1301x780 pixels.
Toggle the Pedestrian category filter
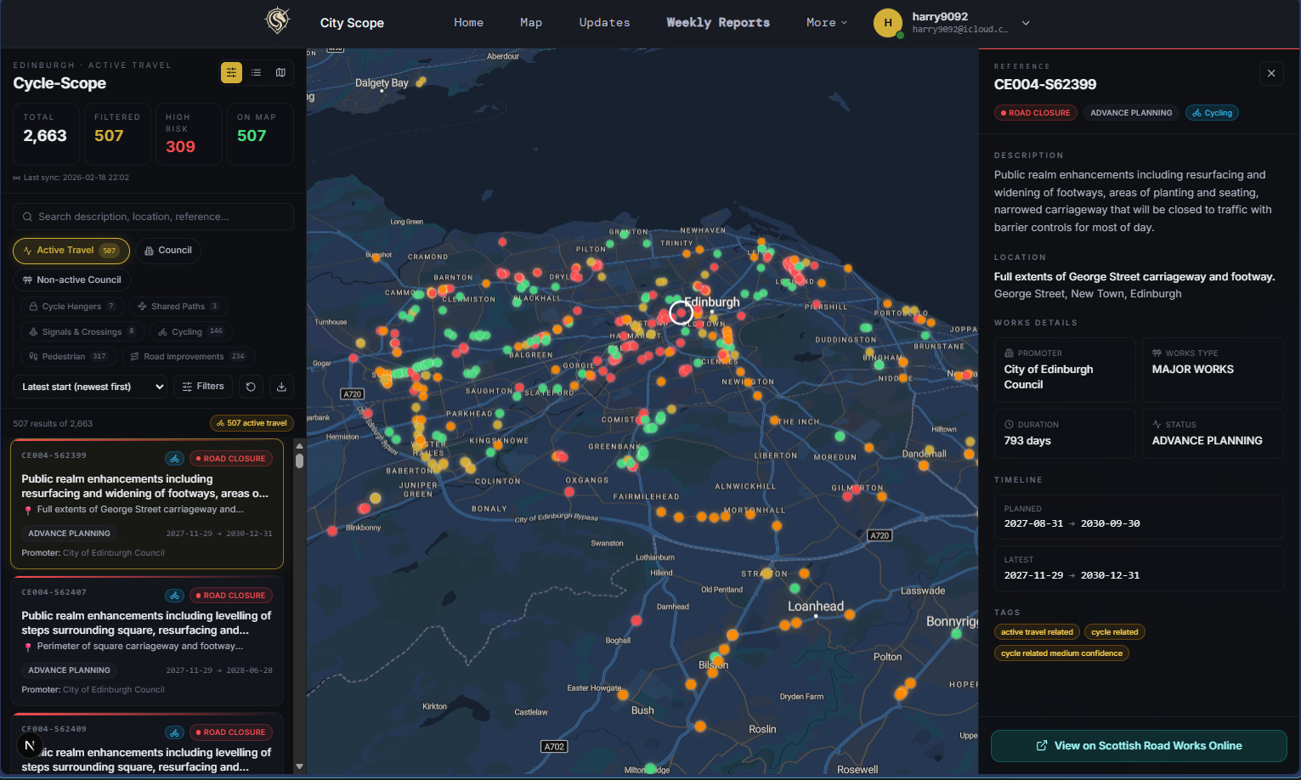click(x=68, y=357)
